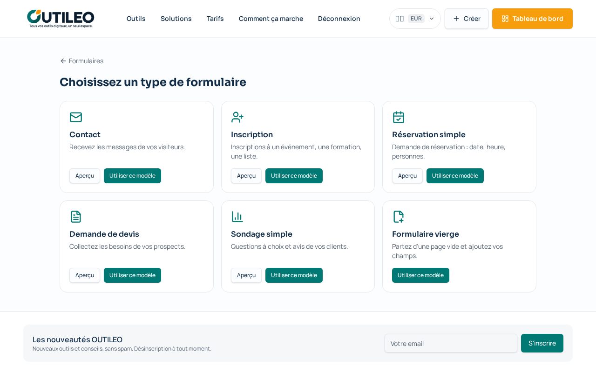Use the Inscription template

[x=294, y=176]
